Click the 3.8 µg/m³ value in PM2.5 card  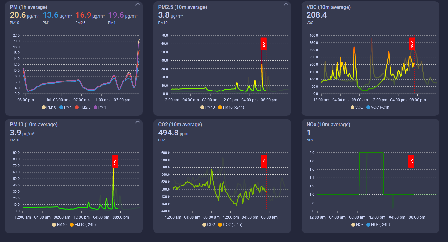coord(170,15)
